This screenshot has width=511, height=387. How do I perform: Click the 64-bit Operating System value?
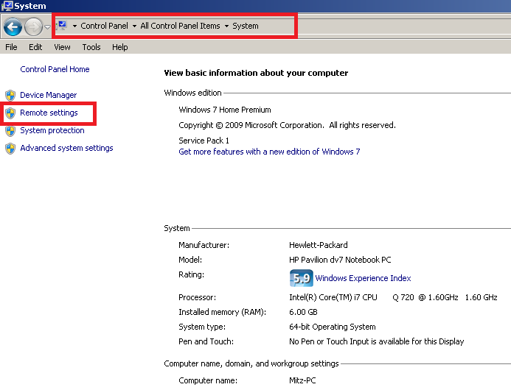point(333,327)
